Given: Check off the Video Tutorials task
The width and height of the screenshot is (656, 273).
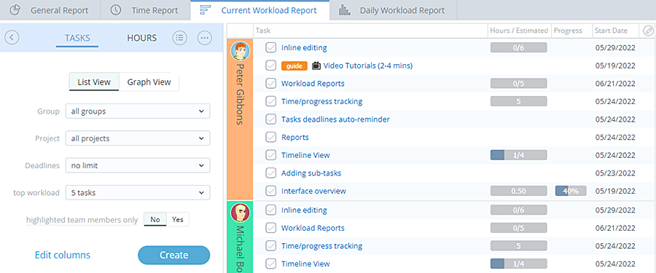Looking at the screenshot, I should pos(271,66).
